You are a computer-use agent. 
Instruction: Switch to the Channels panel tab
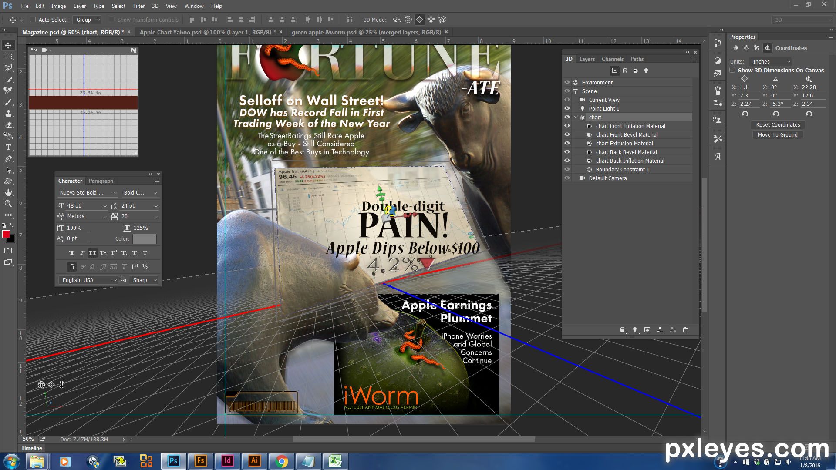coord(612,59)
